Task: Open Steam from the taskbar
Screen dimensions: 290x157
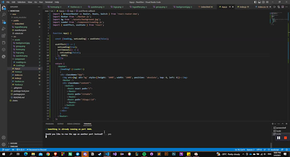Action: pos(100,154)
